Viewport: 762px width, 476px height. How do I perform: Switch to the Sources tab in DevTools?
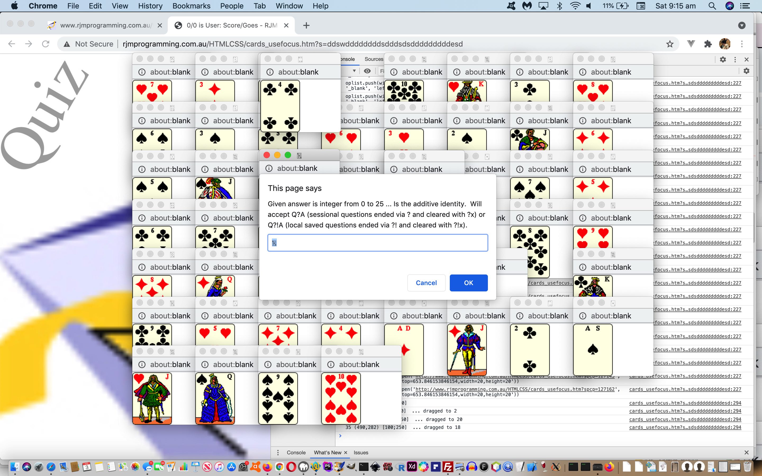point(374,59)
